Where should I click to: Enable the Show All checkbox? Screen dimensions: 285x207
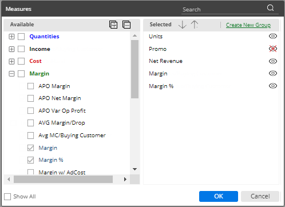point(7,197)
